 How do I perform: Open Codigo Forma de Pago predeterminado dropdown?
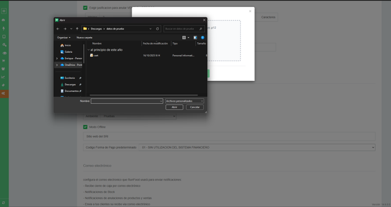(257, 148)
